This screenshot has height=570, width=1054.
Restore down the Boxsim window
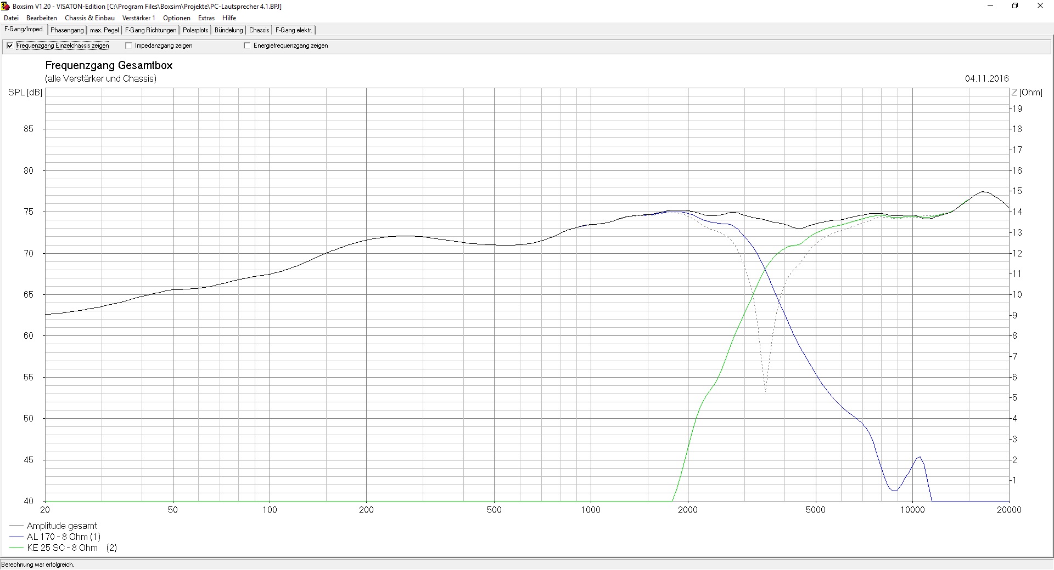pos(1015,6)
